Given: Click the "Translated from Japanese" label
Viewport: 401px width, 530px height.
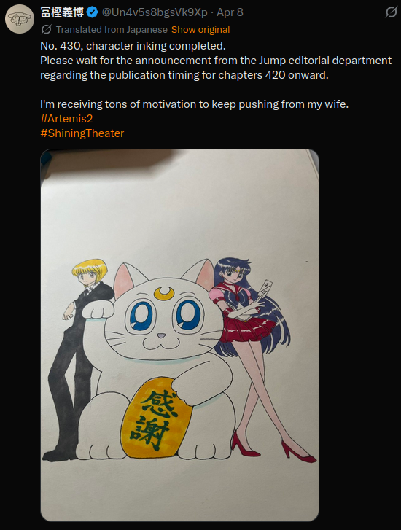Looking at the screenshot, I should [x=112, y=30].
